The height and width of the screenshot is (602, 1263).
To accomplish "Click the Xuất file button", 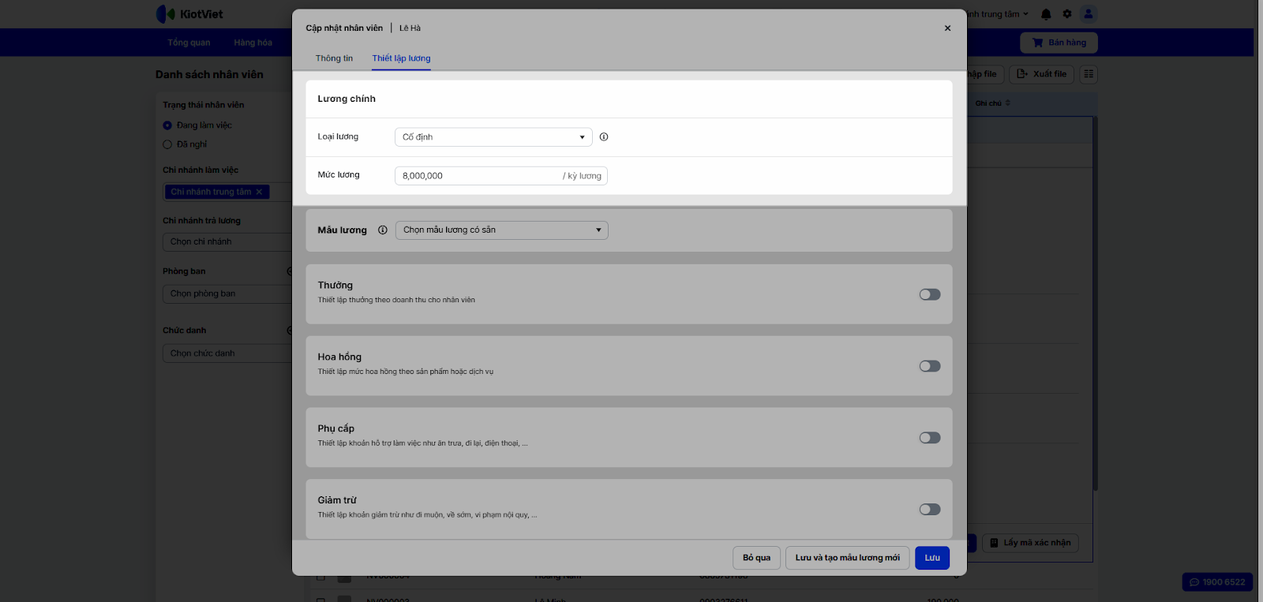I will click(1041, 74).
